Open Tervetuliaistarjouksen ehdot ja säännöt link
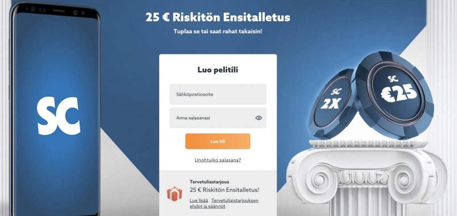 224,204
